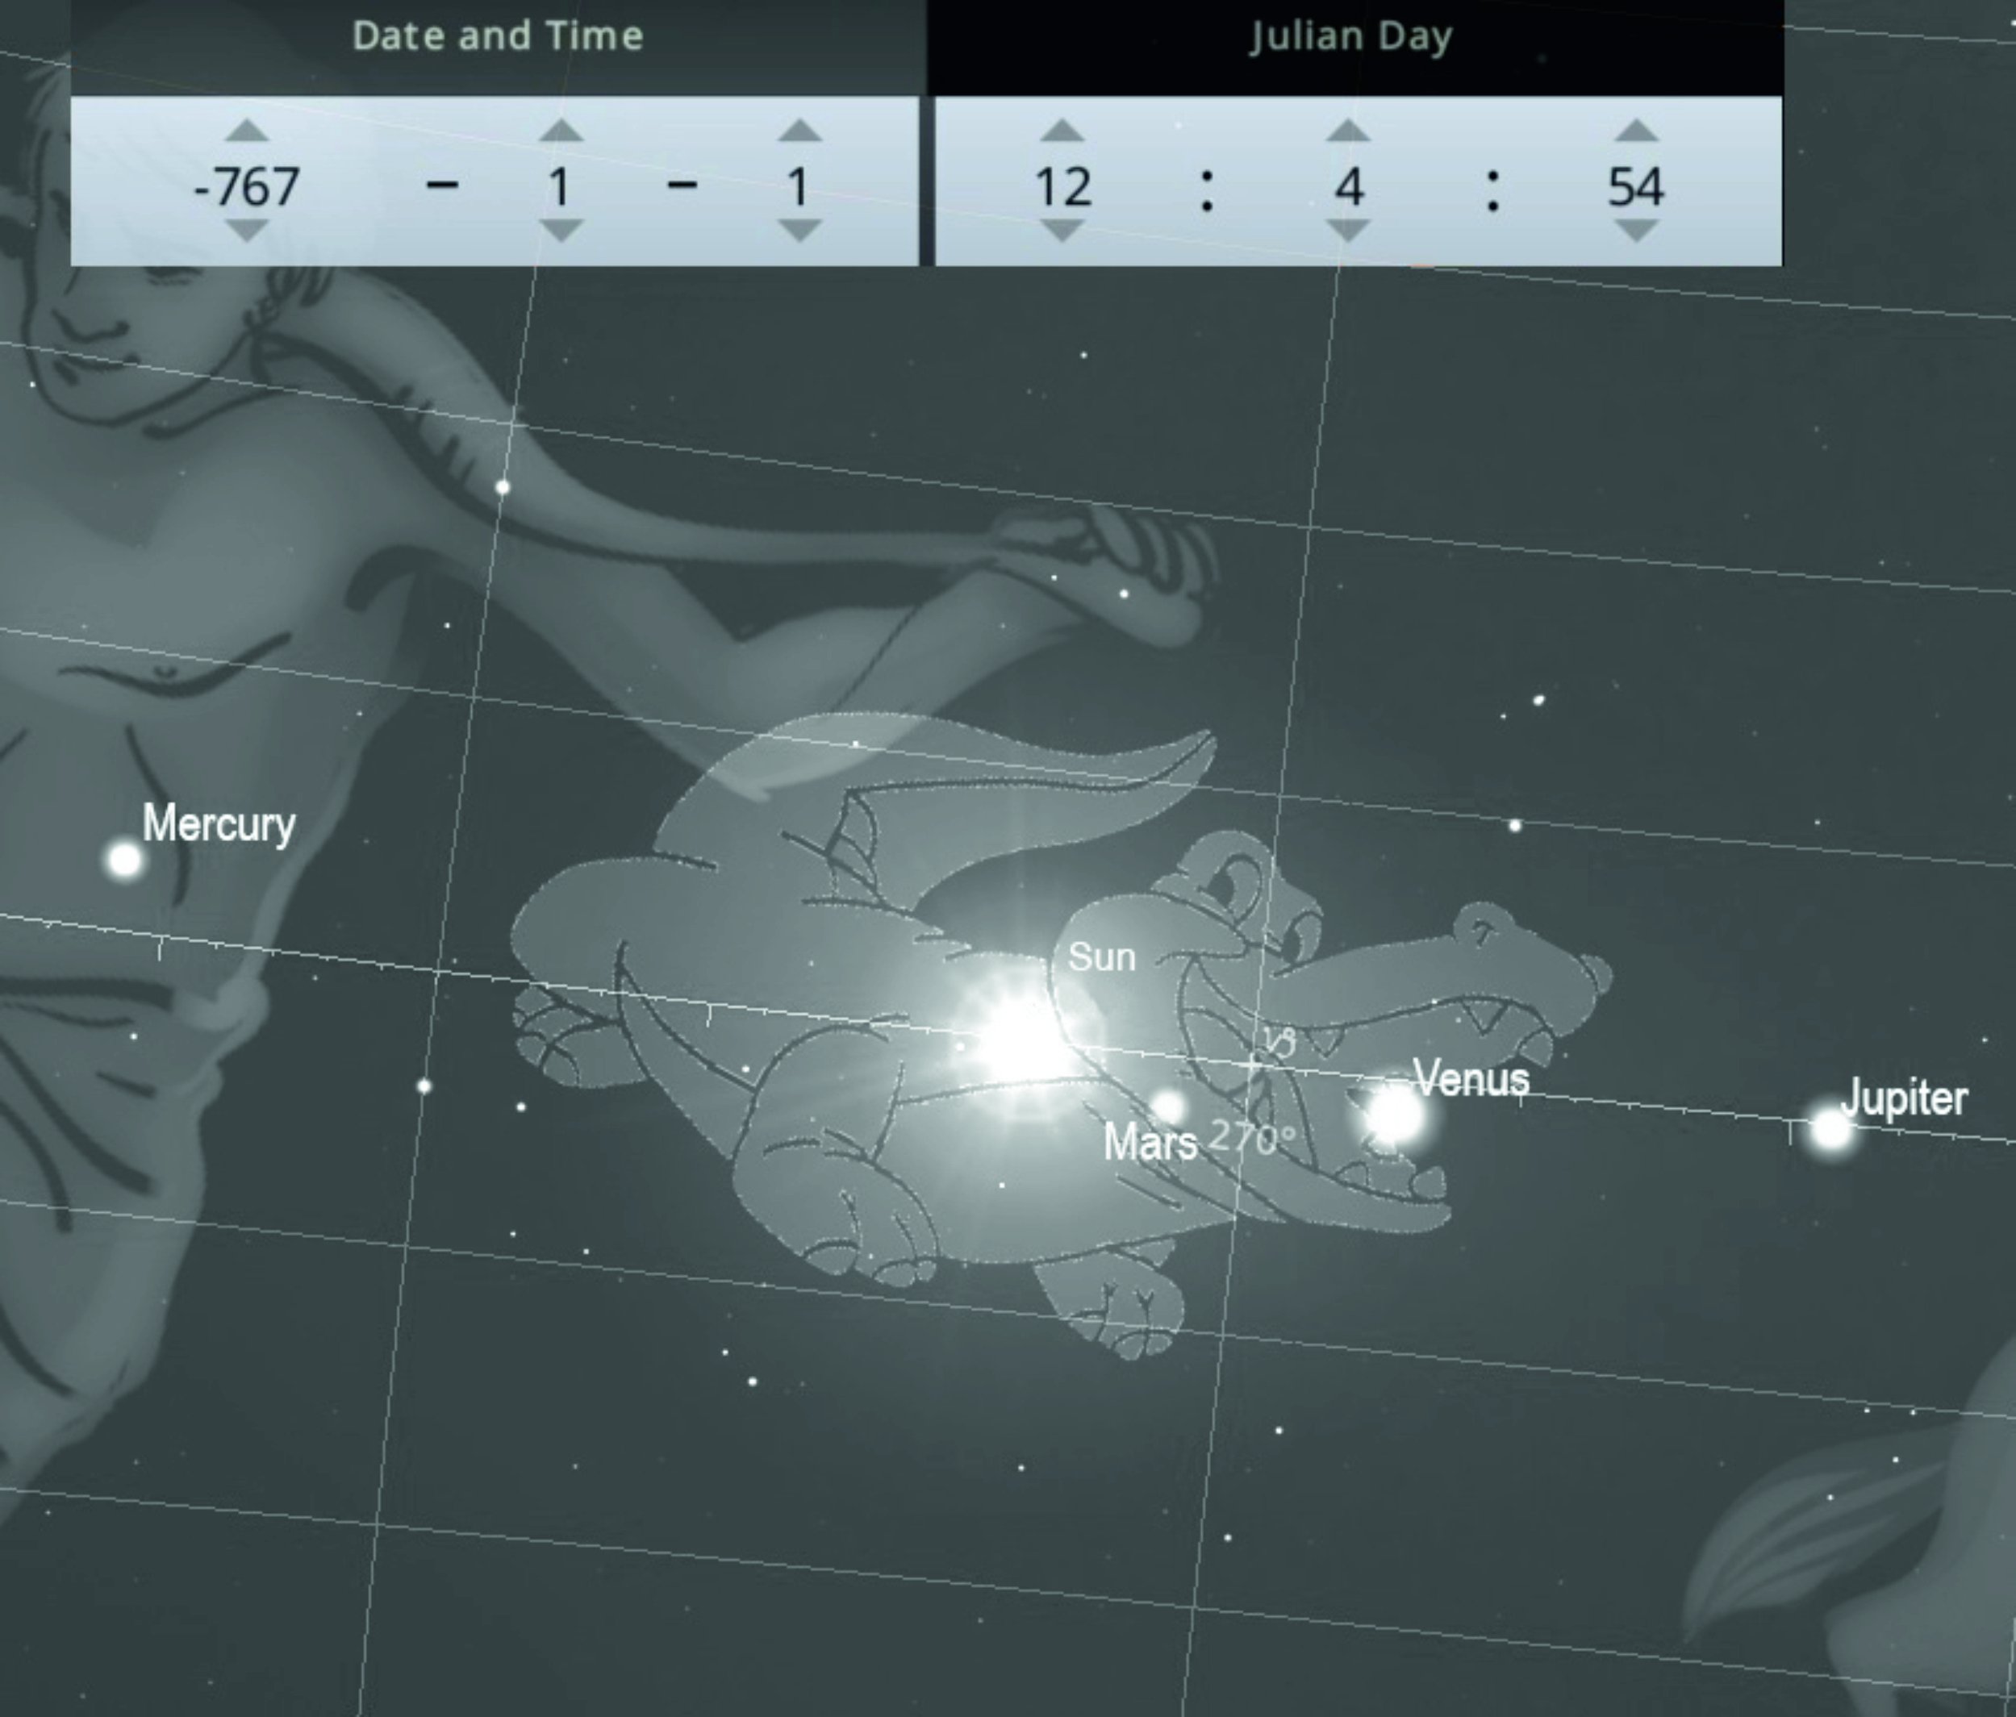
Task: Decrease the year value with down arrow
Action: 247,231
